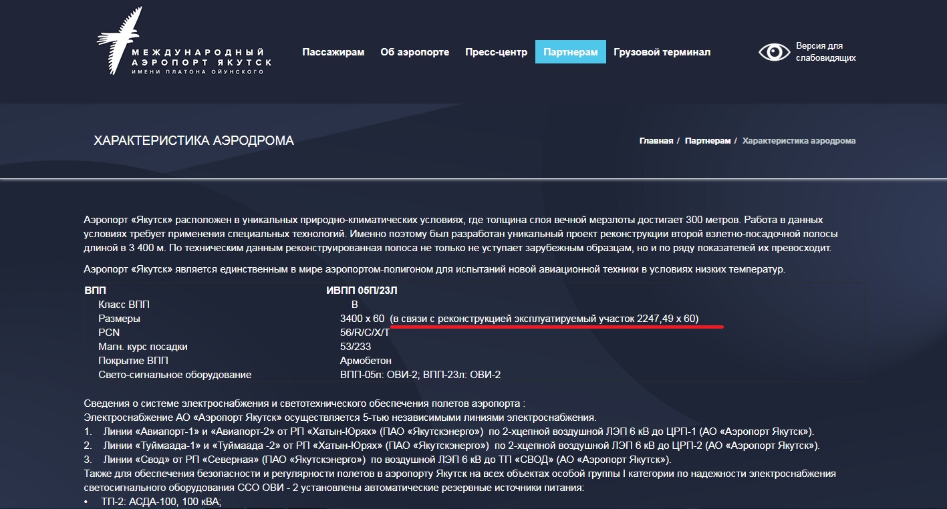Open the Пассажирам menu
This screenshot has height=509, width=947.
[333, 52]
